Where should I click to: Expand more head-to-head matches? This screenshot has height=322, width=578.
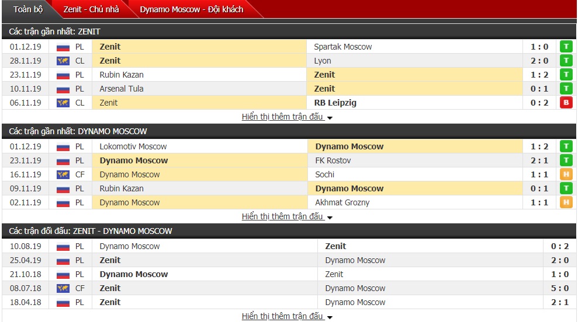287,316
